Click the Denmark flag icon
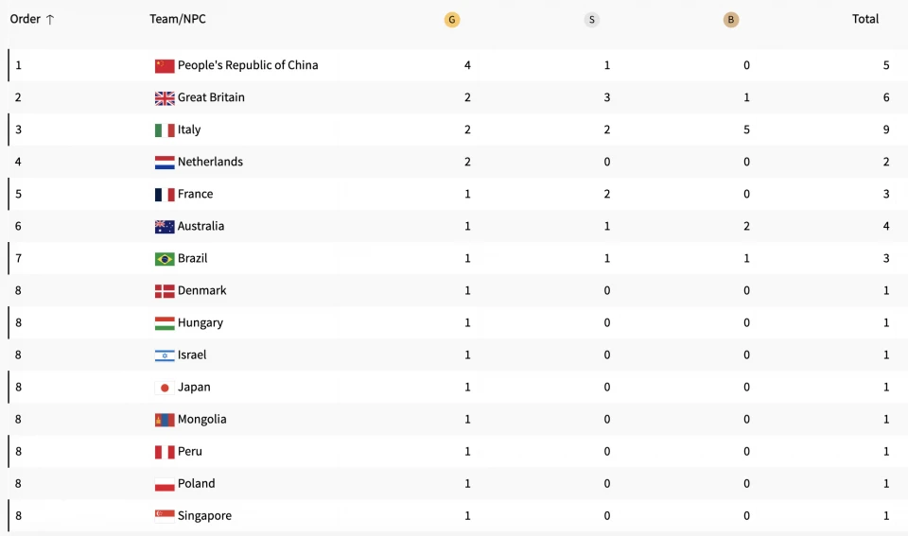Viewport: 908px width, 536px height. click(x=165, y=291)
